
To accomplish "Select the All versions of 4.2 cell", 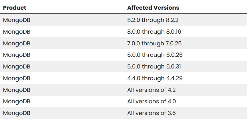I will click(152, 90).
